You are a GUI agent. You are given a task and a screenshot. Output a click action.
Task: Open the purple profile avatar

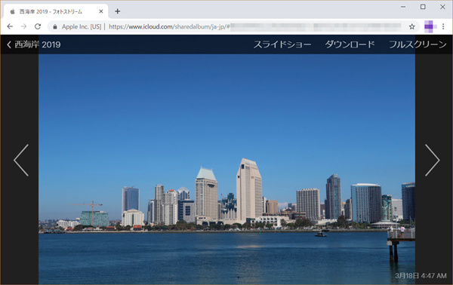430,27
